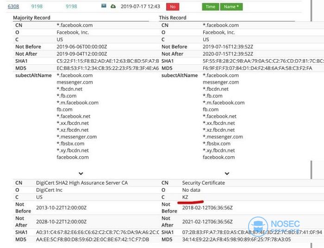Click the small image icon beside the cloud

coord(104,6)
